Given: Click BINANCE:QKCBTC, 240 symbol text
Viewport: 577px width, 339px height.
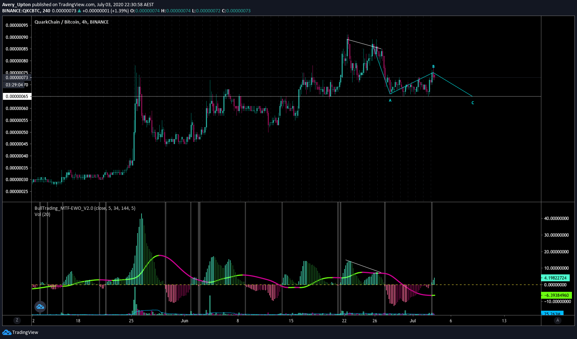Looking at the screenshot, I should [26, 11].
